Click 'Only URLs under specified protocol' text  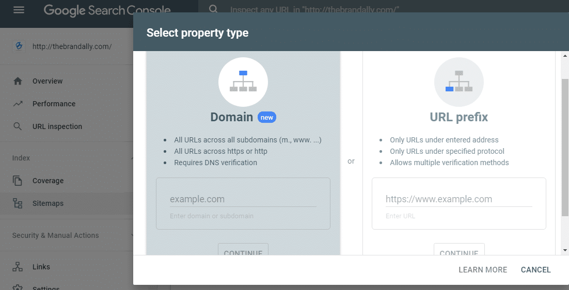tap(447, 151)
